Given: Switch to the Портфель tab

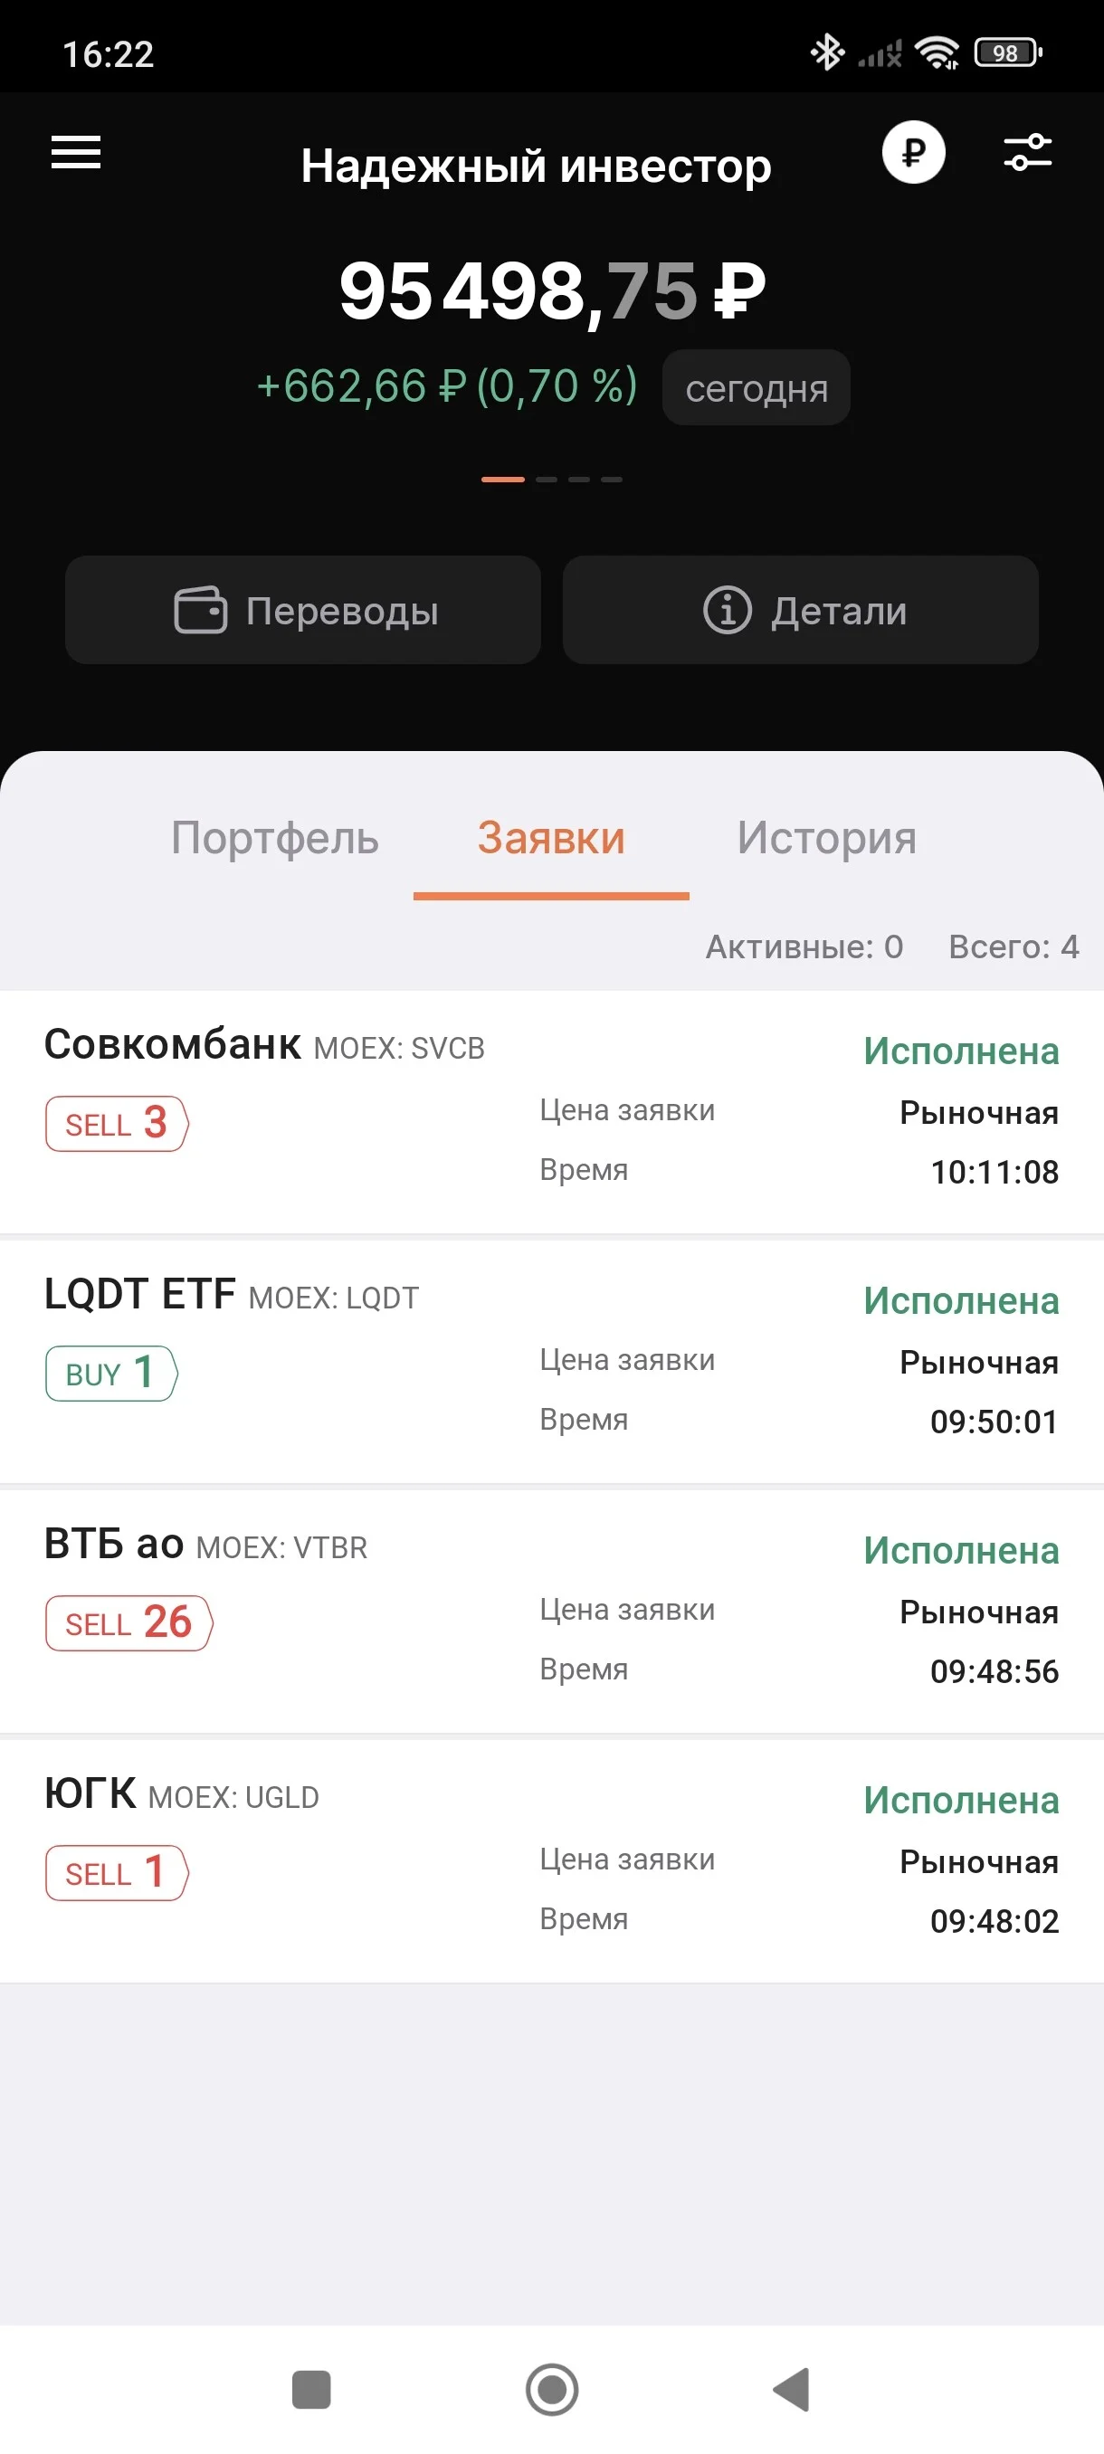Looking at the screenshot, I should (x=275, y=838).
